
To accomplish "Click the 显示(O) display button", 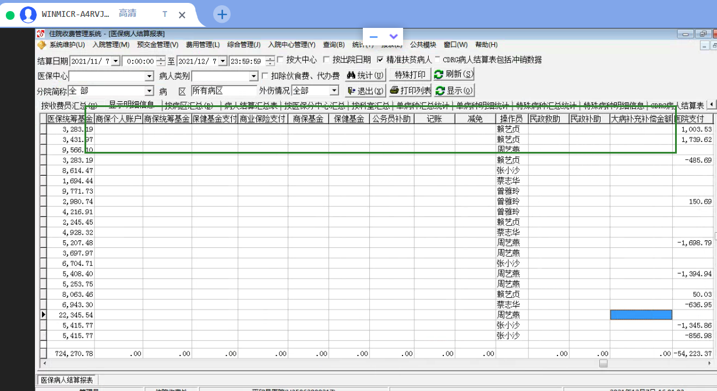I will (454, 90).
